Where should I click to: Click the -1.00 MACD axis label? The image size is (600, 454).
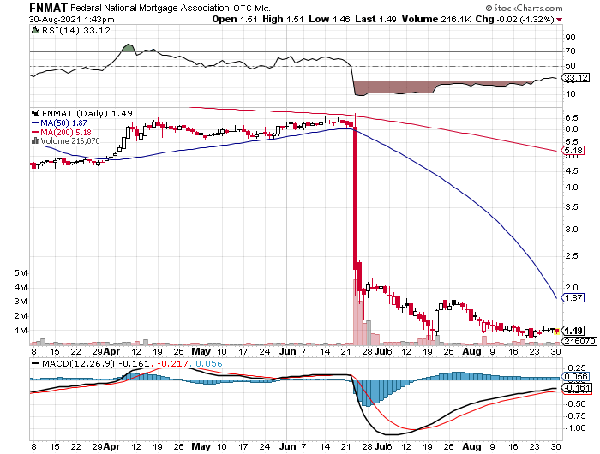click(x=575, y=428)
